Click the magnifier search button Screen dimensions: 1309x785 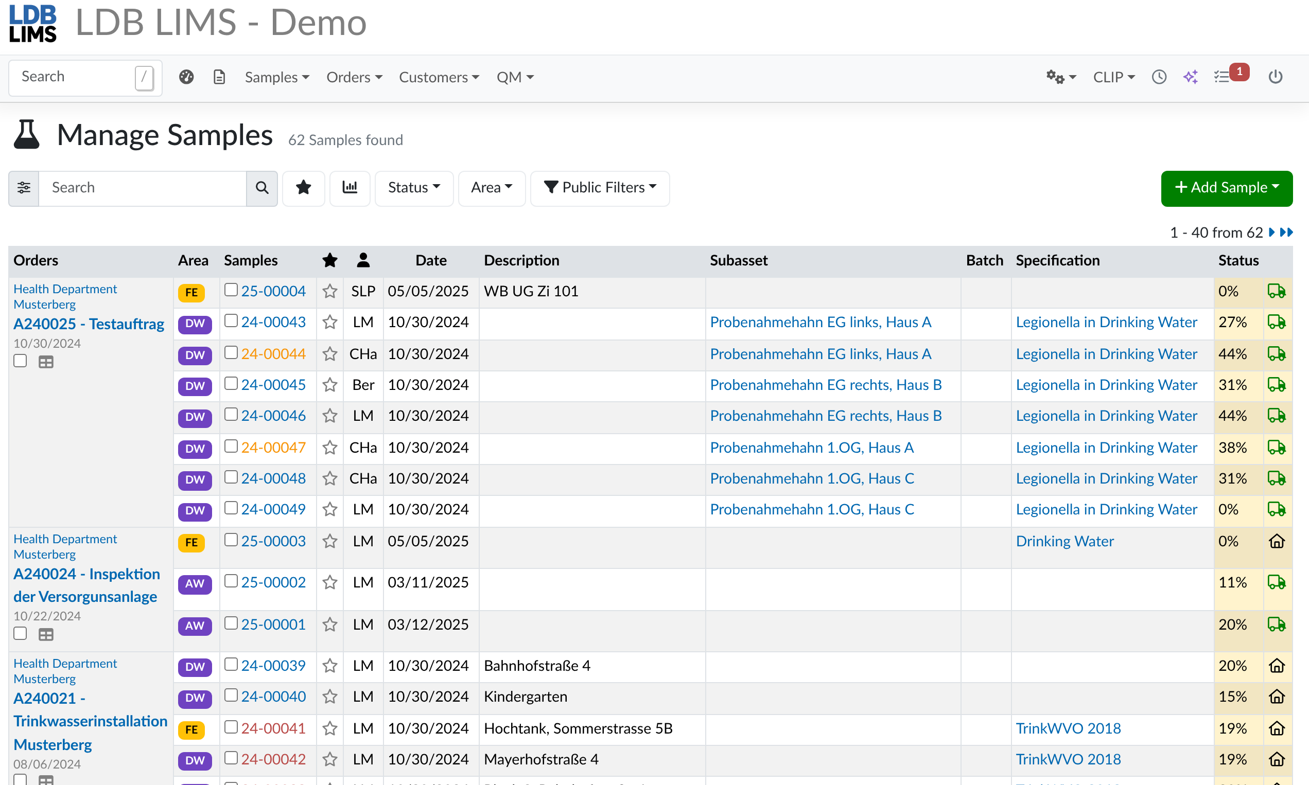262,188
